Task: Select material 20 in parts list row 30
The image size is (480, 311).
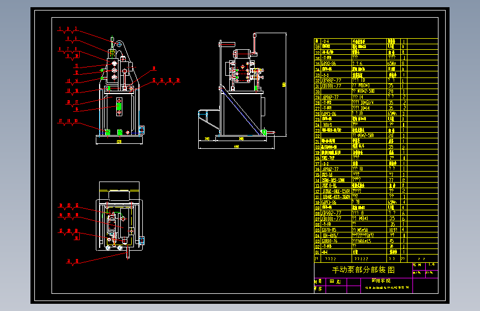Action: point(391,91)
